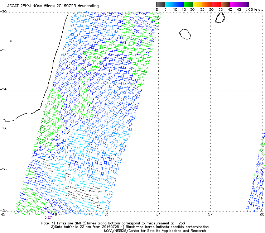The height and width of the screenshot is (233, 265).
Task: Click the 60 longitude axis label
Action: tap(262, 215)
